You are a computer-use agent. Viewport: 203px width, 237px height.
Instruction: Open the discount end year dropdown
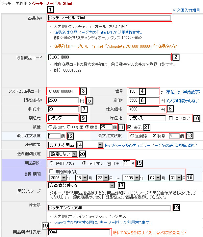[131, 178]
